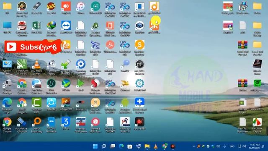
Task: Click the microphone icon in the tray
Action: [x=224, y=146]
